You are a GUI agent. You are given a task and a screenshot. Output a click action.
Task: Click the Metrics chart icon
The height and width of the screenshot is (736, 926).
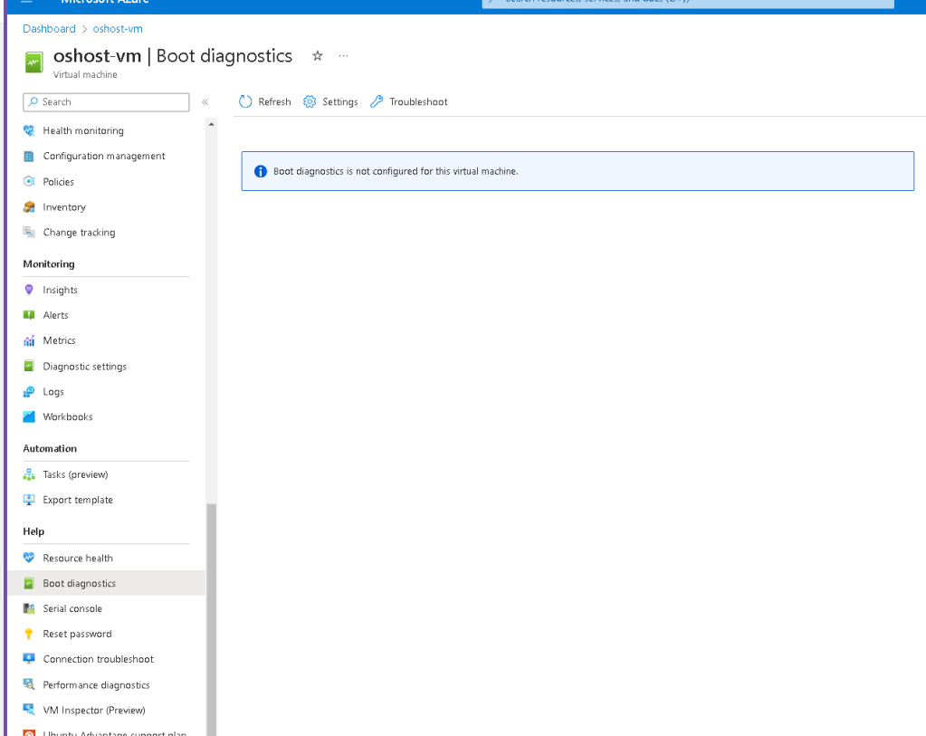pyautogui.click(x=29, y=340)
